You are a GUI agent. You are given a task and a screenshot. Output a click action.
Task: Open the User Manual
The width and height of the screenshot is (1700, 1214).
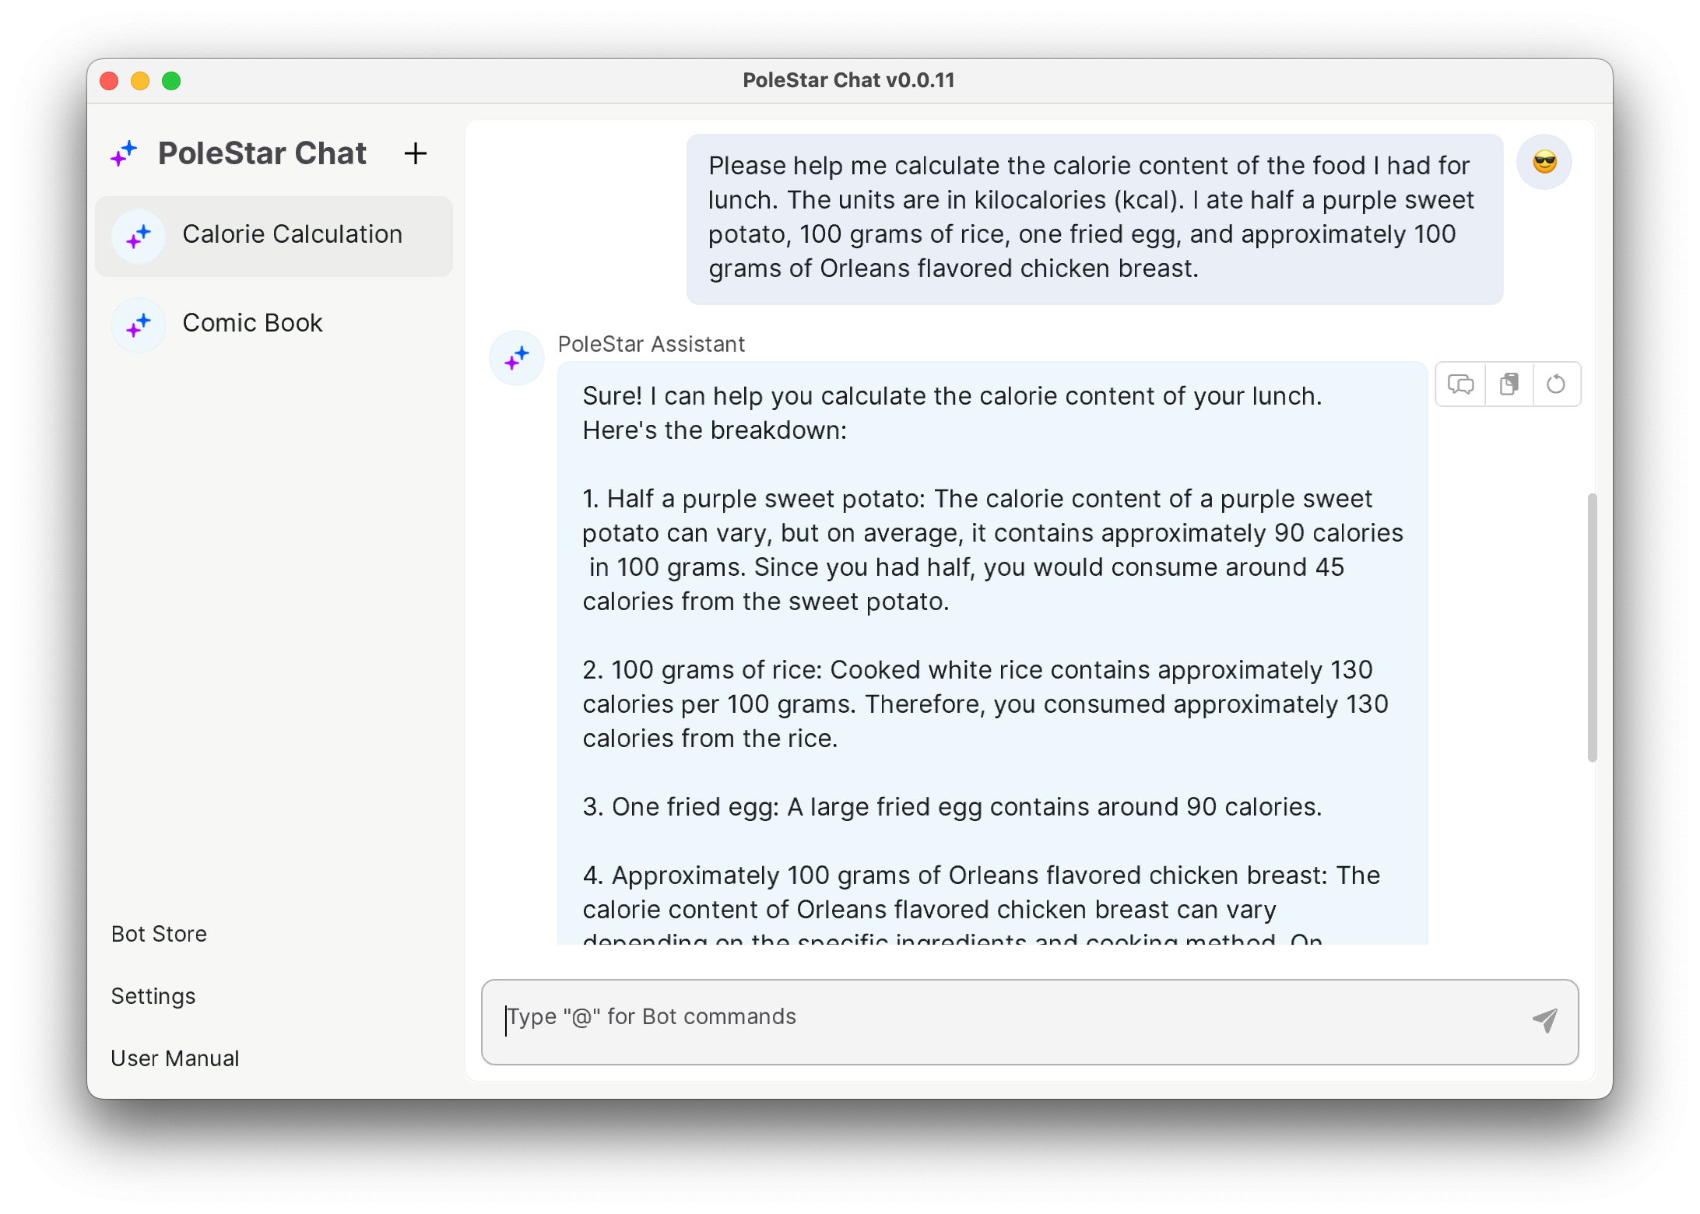point(175,1058)
